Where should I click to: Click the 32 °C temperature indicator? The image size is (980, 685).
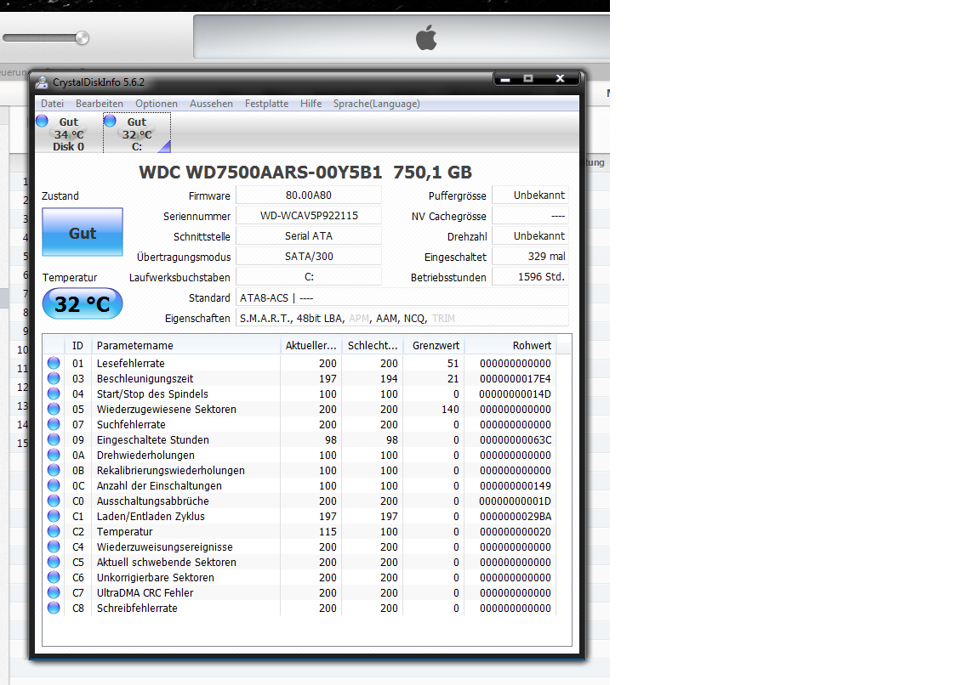click(83, 304)
